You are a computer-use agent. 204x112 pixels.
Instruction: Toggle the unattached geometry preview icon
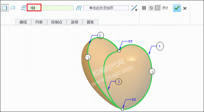(x=158, y=8)
